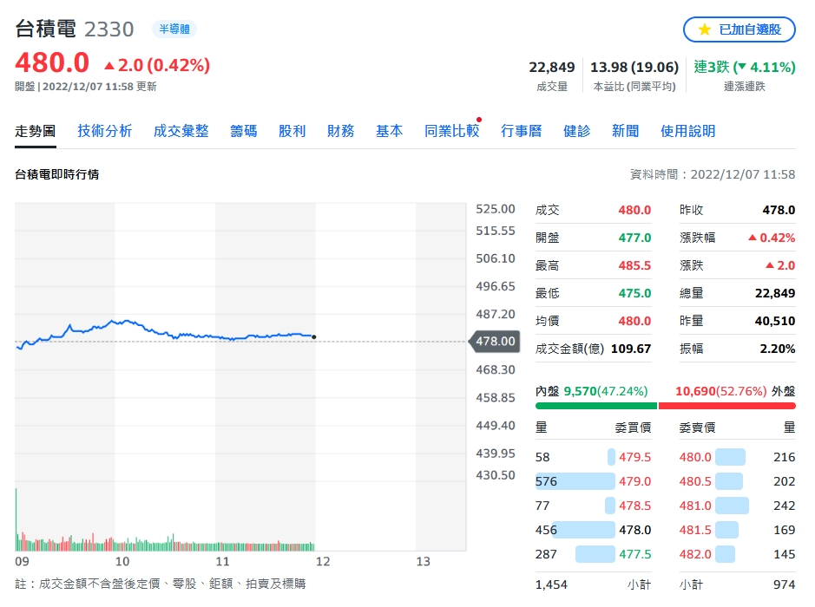The width and height of the screenshot is (815, 607).
Task: Go to the 行事曆 tab
Action: (x=522, y=131)
